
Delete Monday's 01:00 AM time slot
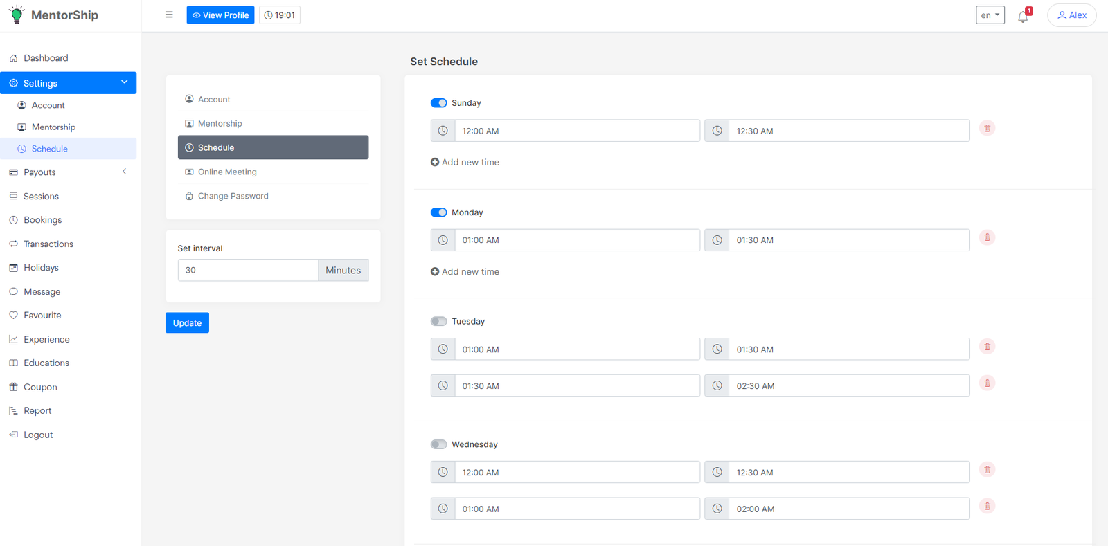987,237
